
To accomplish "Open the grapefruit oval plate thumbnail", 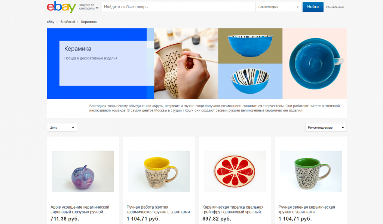I will click(235, 171).
